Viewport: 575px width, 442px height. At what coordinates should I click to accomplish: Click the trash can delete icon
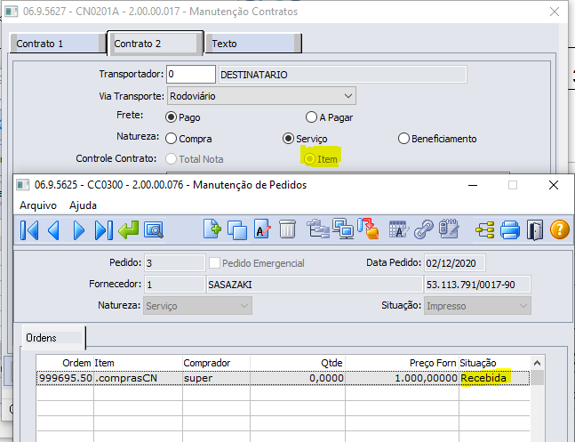[x=287, y=229]
